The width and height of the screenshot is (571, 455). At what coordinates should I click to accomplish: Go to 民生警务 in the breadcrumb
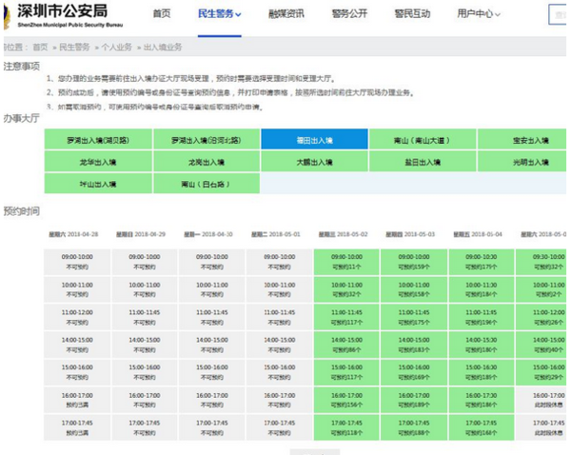pyautogui.click(x=74, y=47)
